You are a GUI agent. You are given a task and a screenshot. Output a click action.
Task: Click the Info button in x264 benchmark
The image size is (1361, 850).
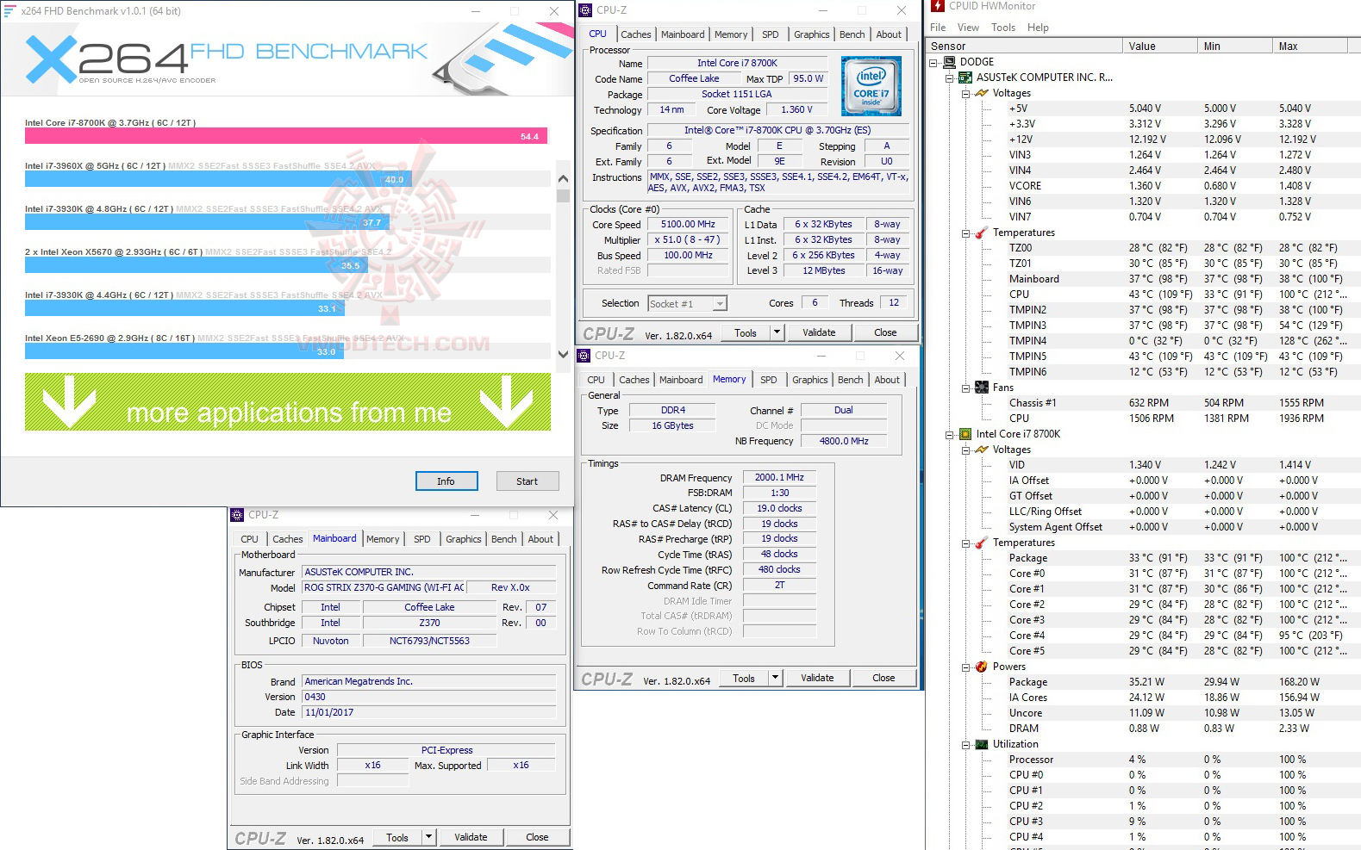tap(446, 481)
